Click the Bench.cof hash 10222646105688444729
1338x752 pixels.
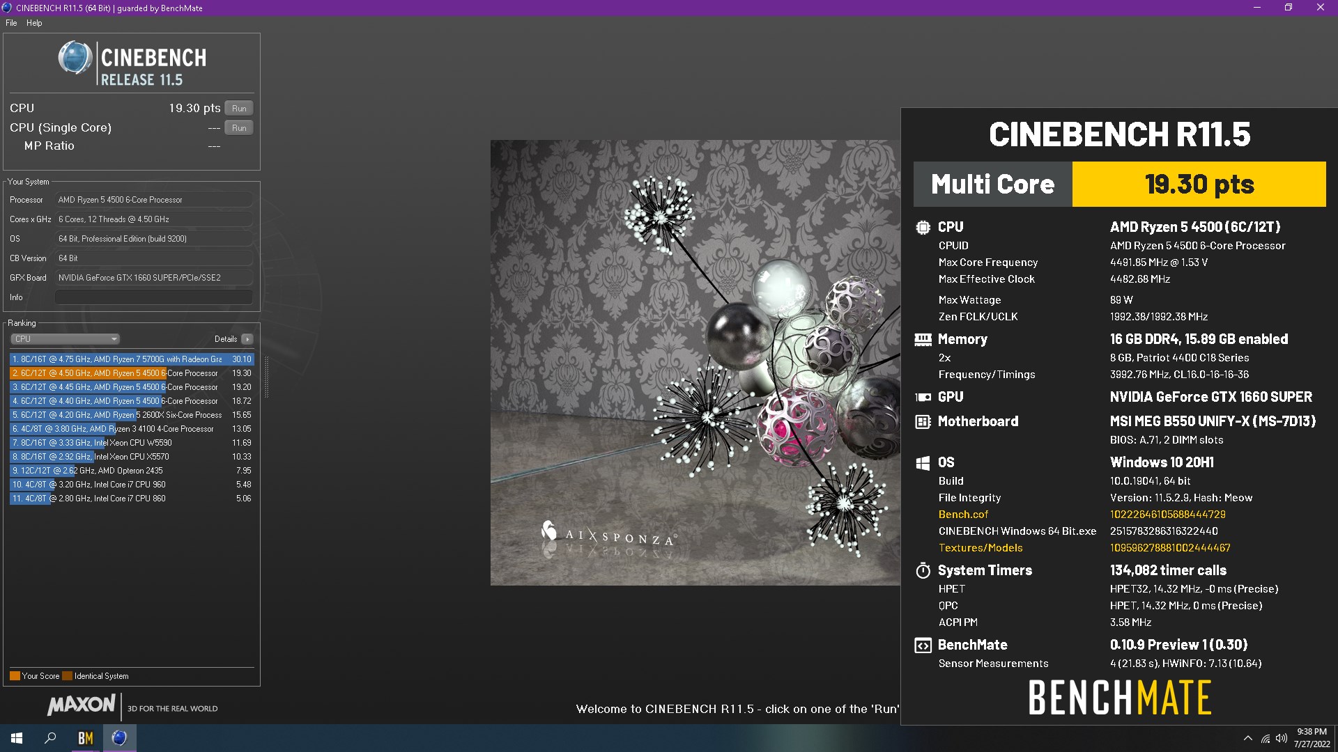tap(1167, 515)
